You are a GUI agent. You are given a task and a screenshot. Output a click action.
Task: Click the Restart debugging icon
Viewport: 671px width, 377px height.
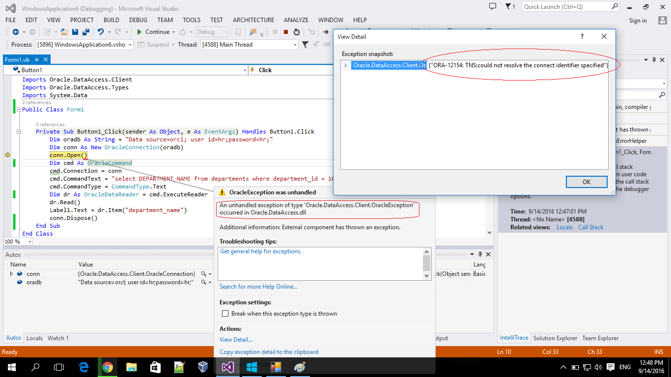pos(297,32)
